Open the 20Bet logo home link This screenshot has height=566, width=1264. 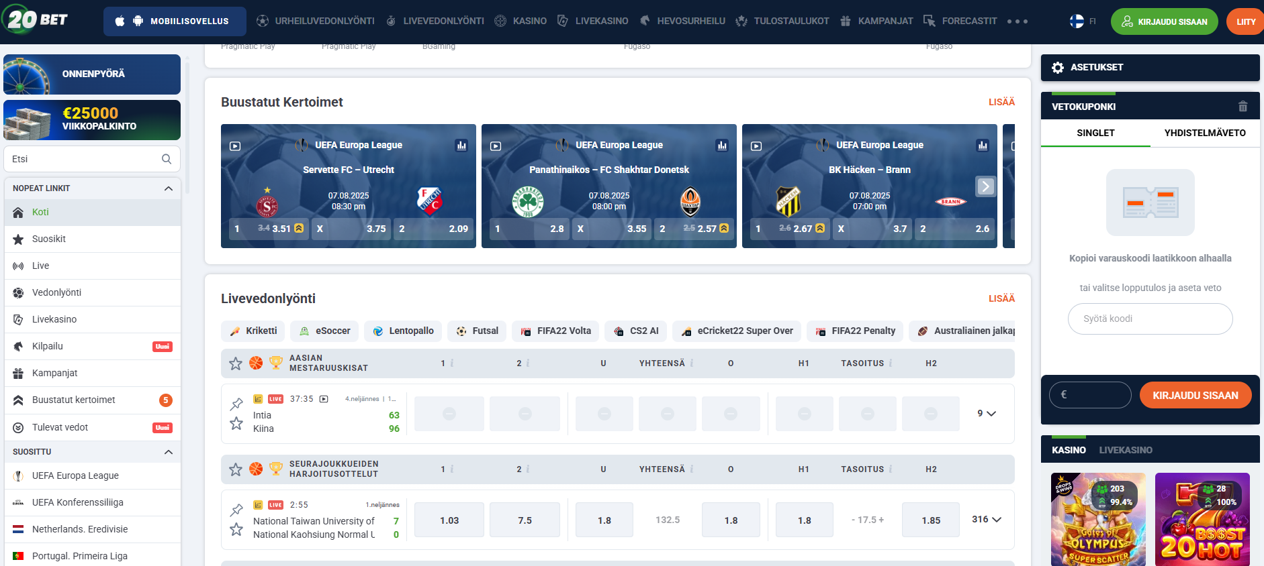(35, 19)
